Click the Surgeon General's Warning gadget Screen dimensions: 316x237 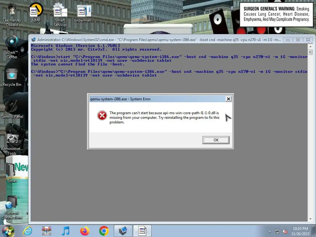click(276, 14)
